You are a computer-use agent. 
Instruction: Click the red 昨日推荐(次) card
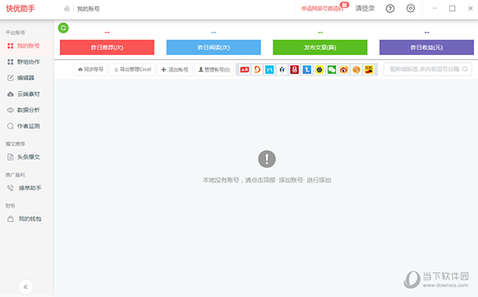(107, 47)
